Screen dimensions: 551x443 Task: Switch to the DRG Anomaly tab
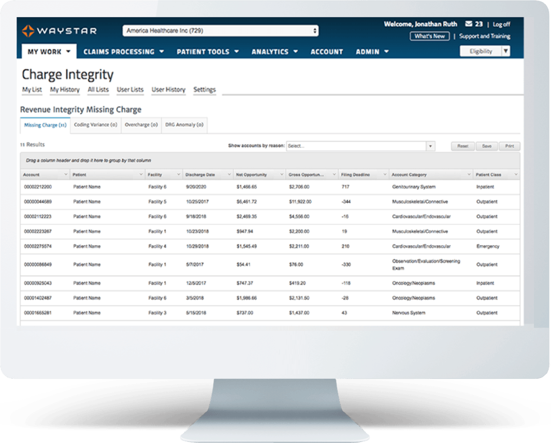pos(184,125)
